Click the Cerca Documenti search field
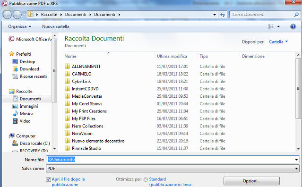The image size is (302, 187). [262, 15]
